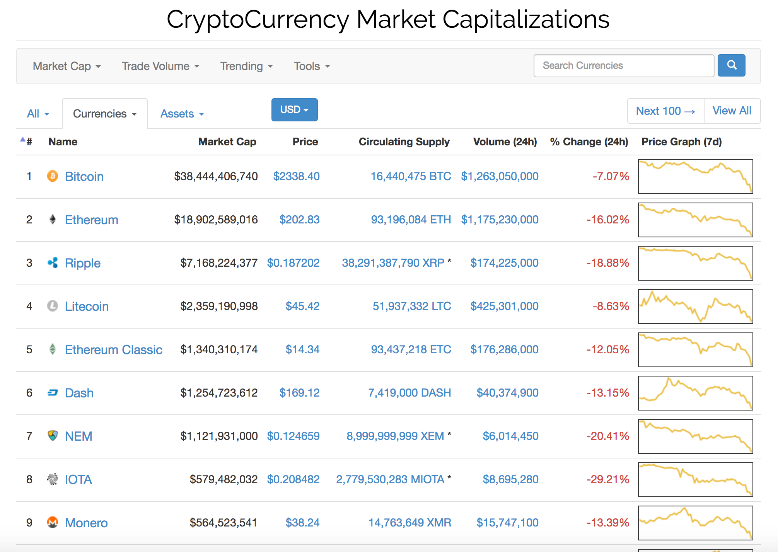Open the IOTA currency link
Image resolution: width=778 pixels, height=552 pixels.
tap(78, 479)
